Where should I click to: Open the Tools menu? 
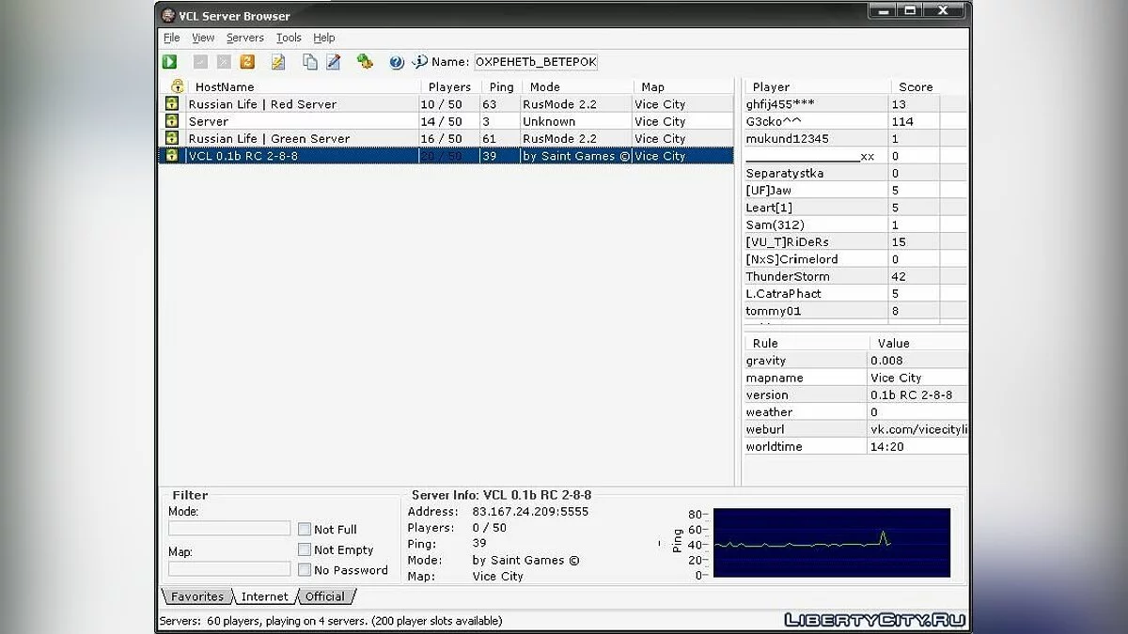click(289, 38)
